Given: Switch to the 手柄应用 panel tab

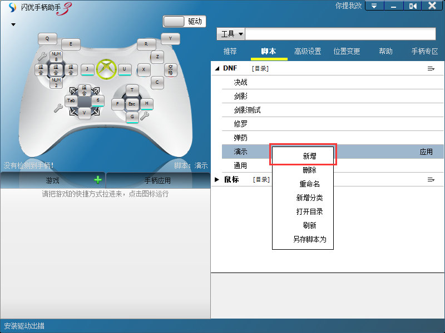Looking at the screenshot, I should pyautogui.click(x=158, y=180).
